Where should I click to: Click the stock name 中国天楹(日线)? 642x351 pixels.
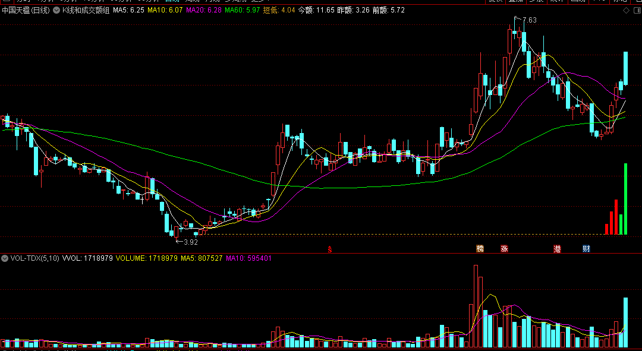coord(26,10)
